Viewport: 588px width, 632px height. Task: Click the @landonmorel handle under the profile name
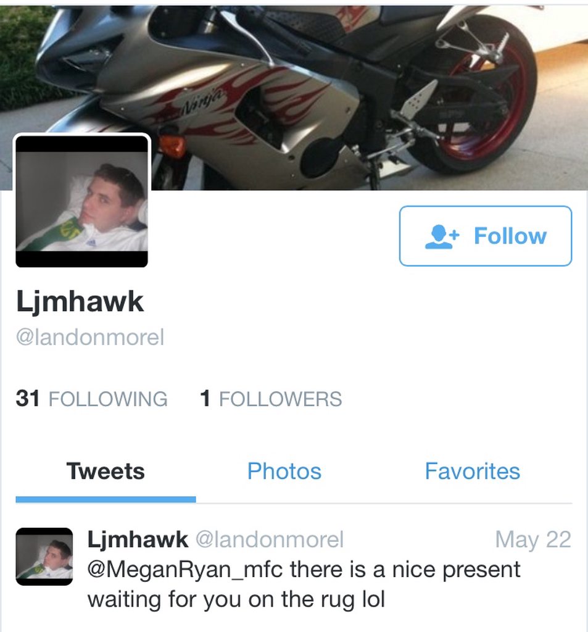(x=90, y=337)
